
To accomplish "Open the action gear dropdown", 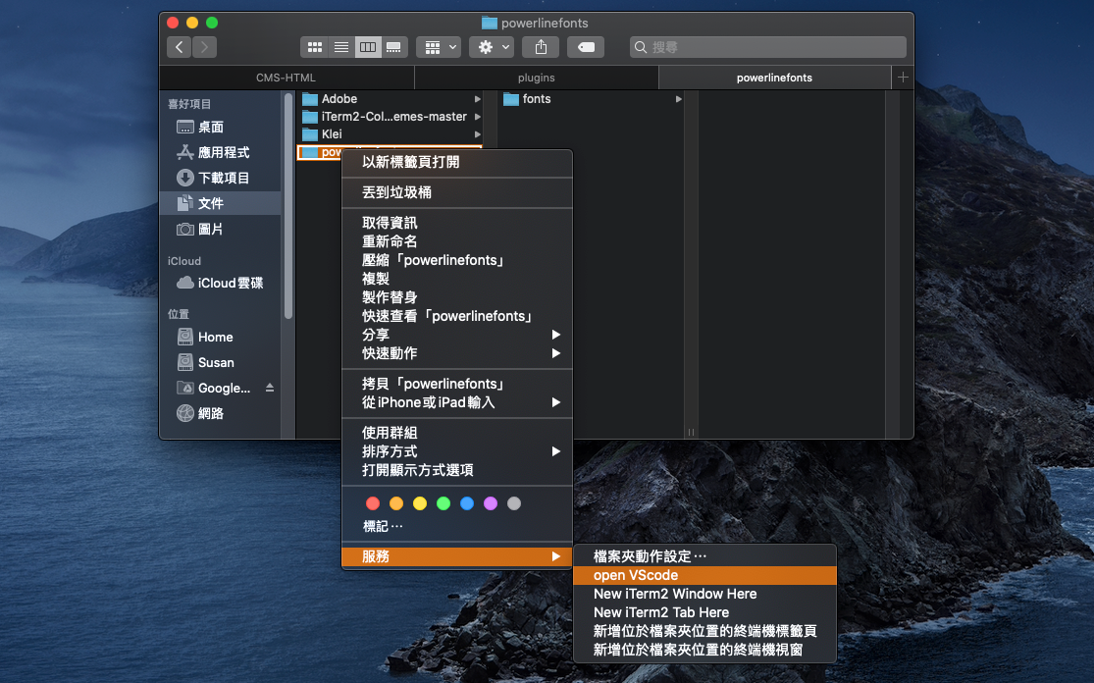I will point(491,46).
